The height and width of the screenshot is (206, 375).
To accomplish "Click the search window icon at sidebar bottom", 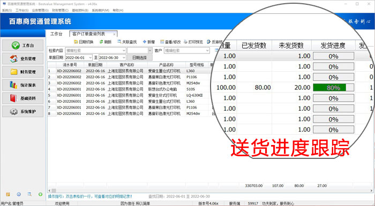I will tap(29, 194).
